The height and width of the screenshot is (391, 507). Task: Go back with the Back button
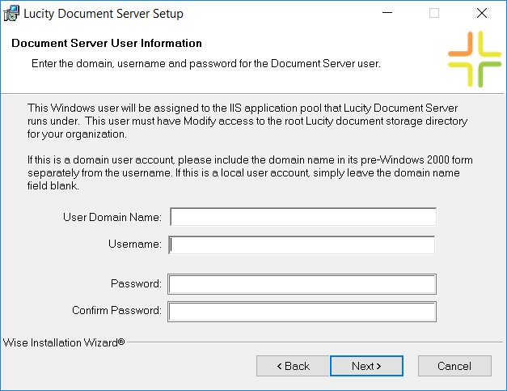[x=293, y=366]
